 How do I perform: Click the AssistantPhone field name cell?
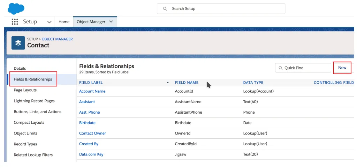[189, 112]
